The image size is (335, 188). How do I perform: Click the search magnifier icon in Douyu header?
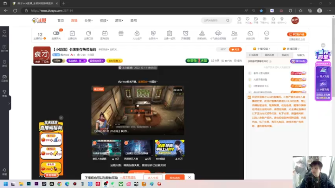click(x=228, y=20)
